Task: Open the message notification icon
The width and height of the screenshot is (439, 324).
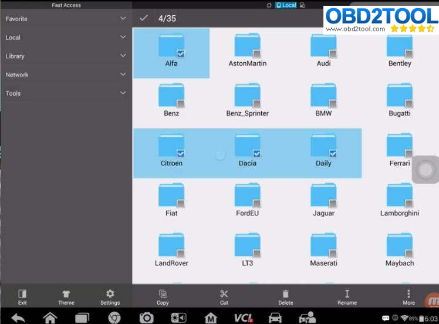Action: point(386,318)
